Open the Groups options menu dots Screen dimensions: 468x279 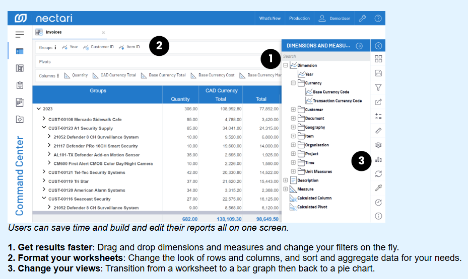tap(55, 47)
